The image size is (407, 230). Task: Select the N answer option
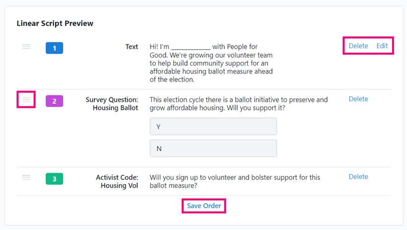[213, 149]
